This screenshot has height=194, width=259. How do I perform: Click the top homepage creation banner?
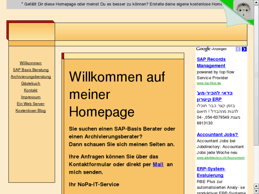tap(116, 4)
